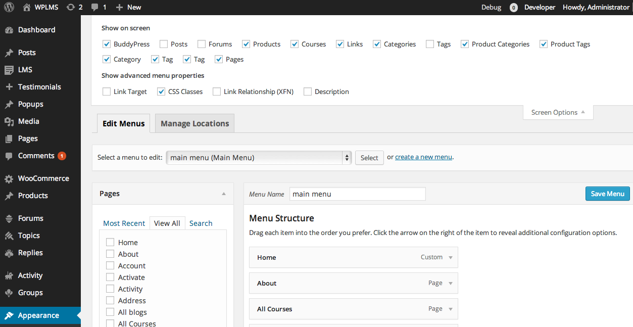Click the Comments badge showing 1

tap(62, 156)
